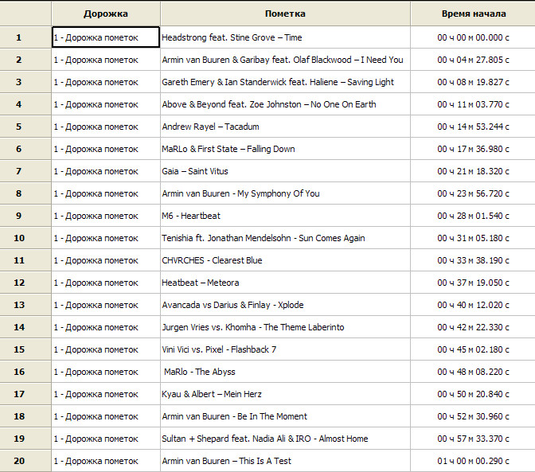Image resolution: width=535 pixels, height=472 pixels.
Task: Click start time 00 ч 08 м 19.827 с
Action: tap(473, 82)
